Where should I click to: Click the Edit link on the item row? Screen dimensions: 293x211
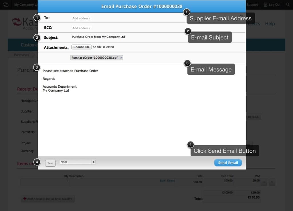click(x=162, y=181)
